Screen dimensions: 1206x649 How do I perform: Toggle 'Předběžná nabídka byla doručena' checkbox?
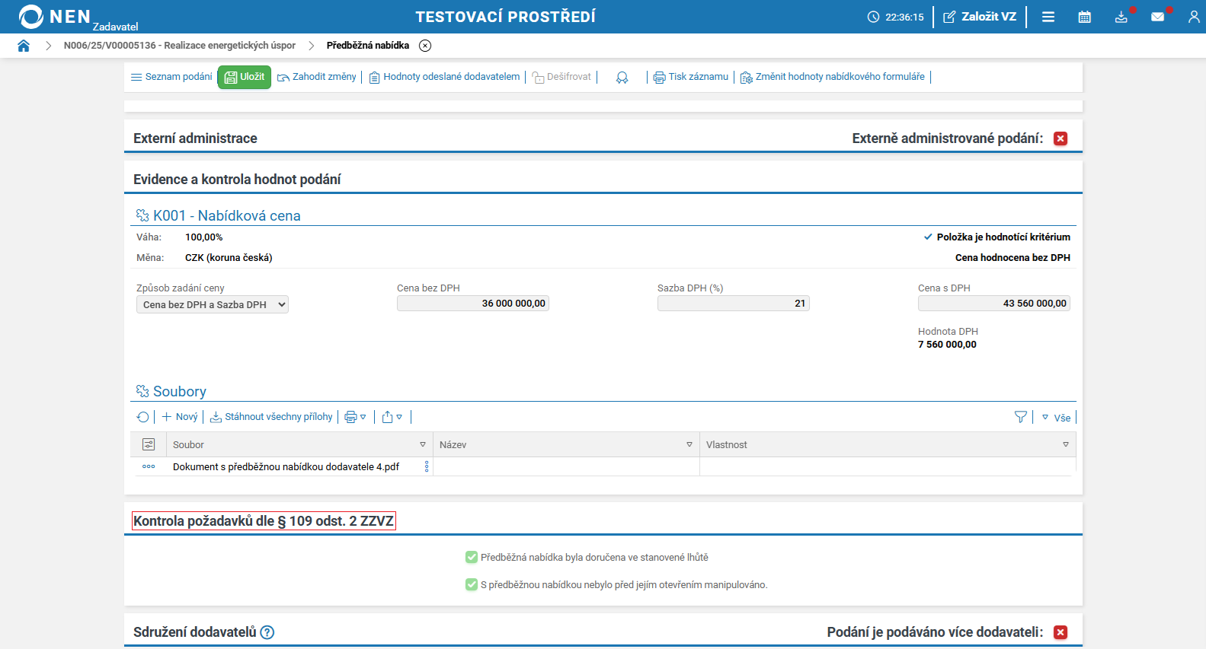pyautogui.click(x=472, y=558)
